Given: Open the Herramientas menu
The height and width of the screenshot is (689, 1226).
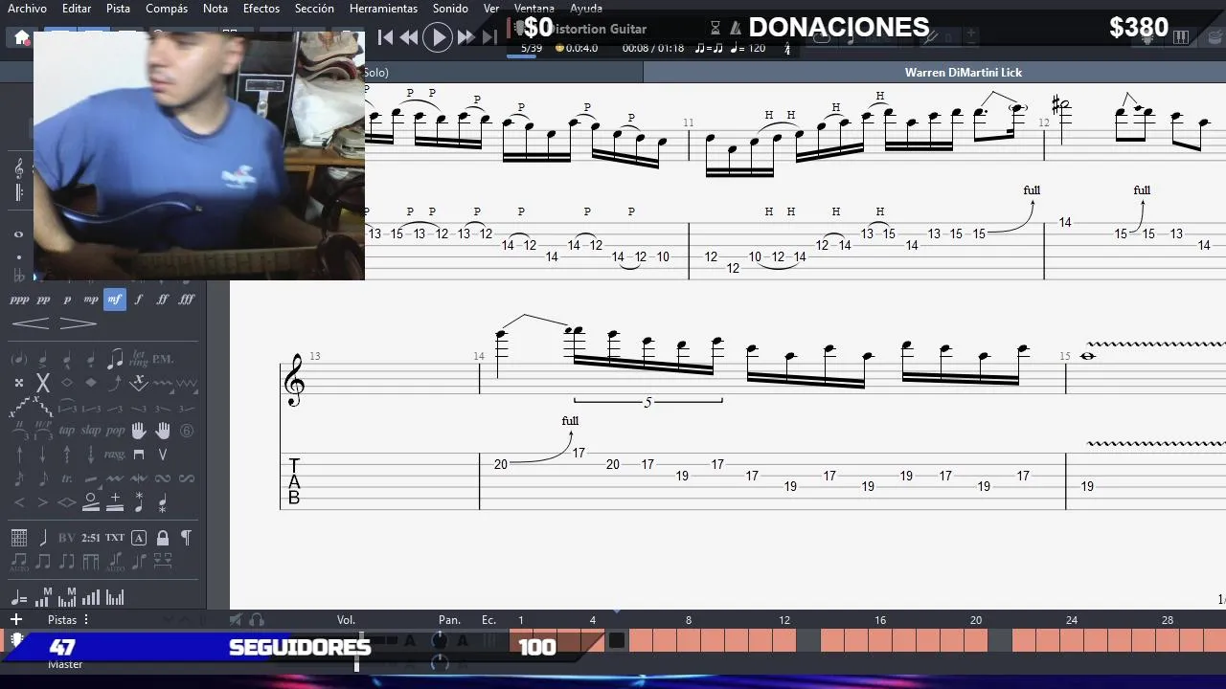Looking at the screenshot, I should click(x=383, y=9).
